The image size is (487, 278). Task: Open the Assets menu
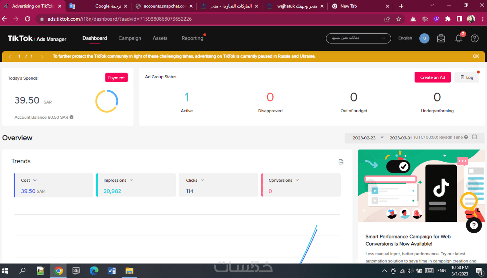[x=160, y=38]
